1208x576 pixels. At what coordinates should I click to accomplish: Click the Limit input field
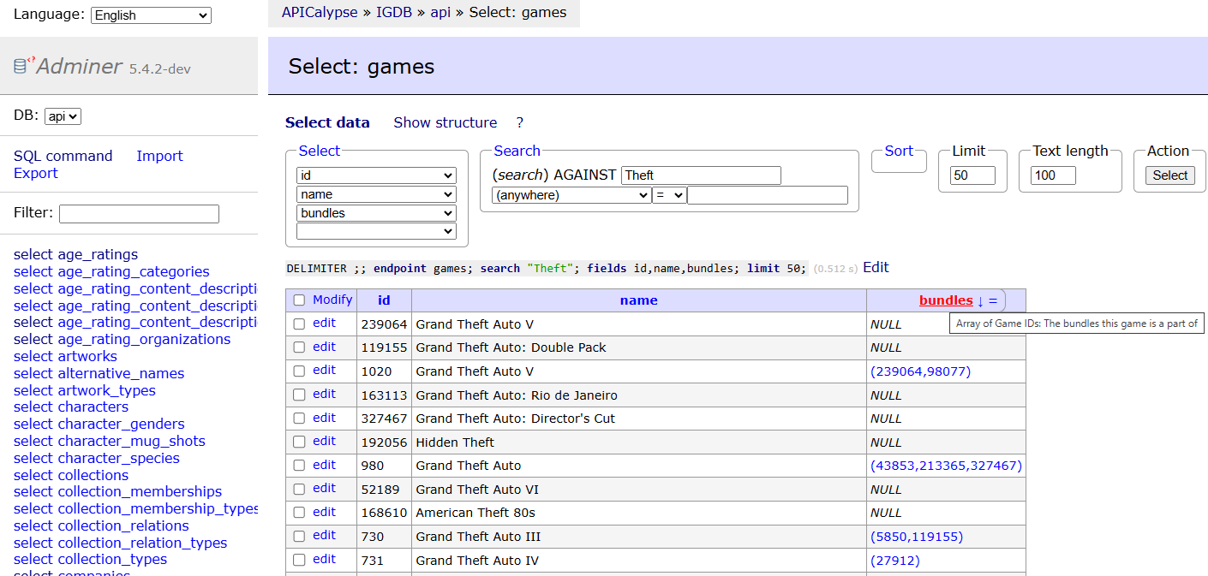972,175
